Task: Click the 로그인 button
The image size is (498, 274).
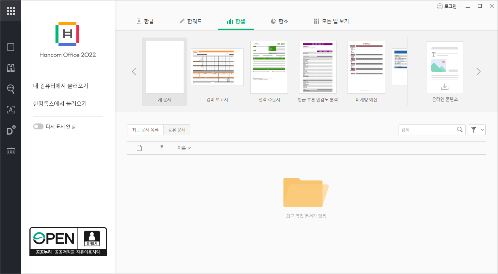Action: 447,6
